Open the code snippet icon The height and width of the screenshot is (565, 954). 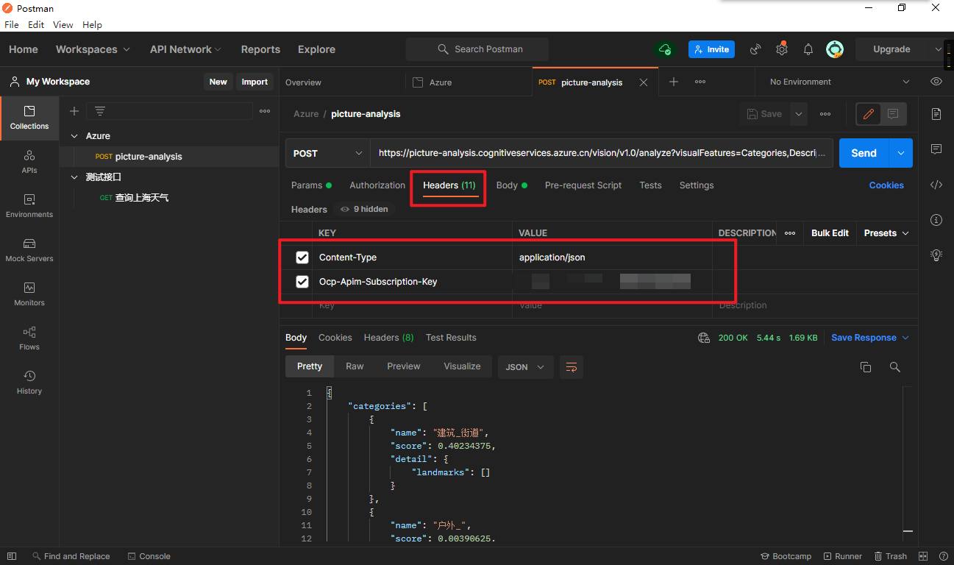click(x=936, y=185)
